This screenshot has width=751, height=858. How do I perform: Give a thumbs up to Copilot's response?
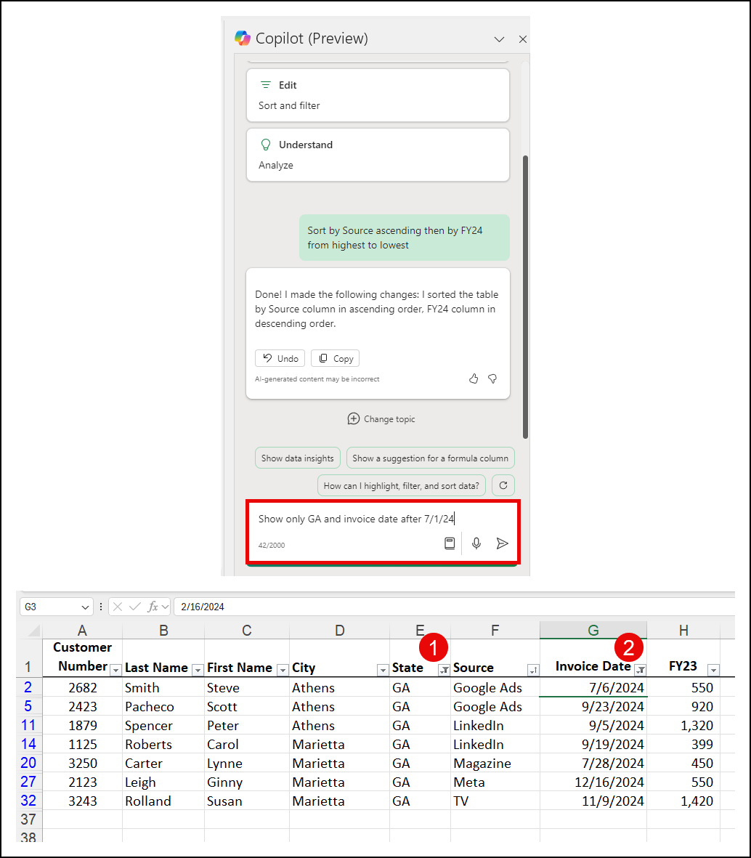[x=474, y=379]
